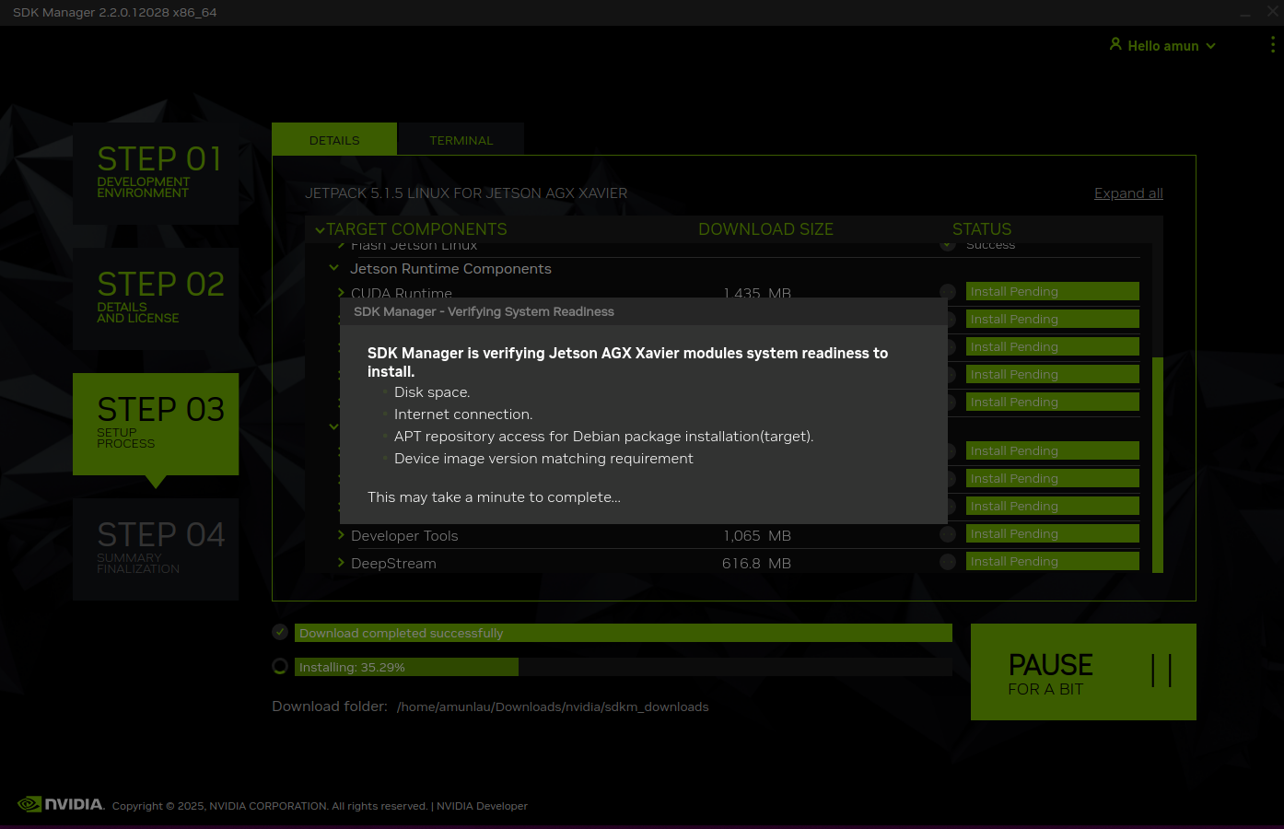Click the download completed checkmark icon
The image size is (1284, 829).
pyautogui.click(x=280, y=632)
